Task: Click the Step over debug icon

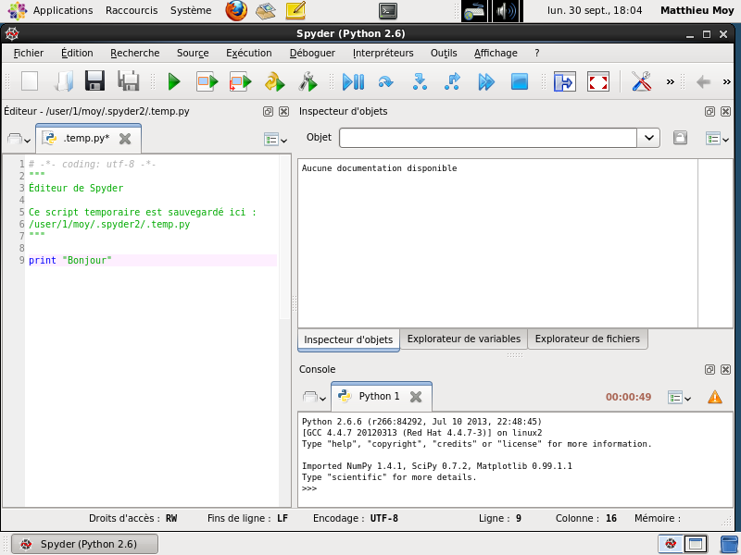Action: (386, 82)
